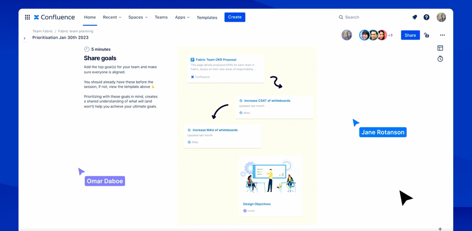472x231 pixels.
Task: Click the first collaborator avatar in the group
Action: tap(364, 35)
